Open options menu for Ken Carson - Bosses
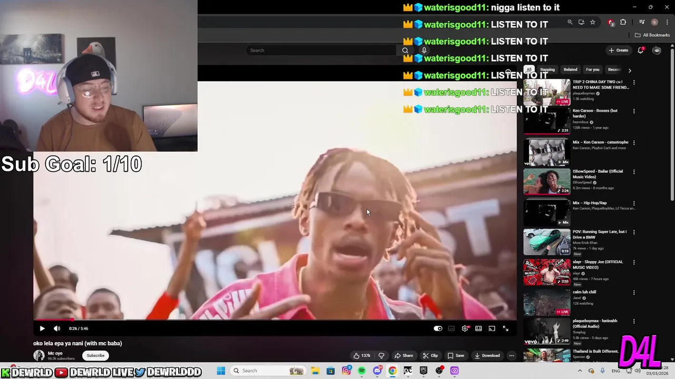Image resolution: width=675 pixels, height=379 pixels. [x=634, y=111]
